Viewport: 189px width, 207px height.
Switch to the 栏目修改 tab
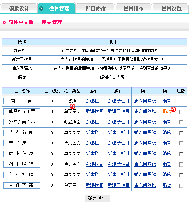[x=96, y=8]
